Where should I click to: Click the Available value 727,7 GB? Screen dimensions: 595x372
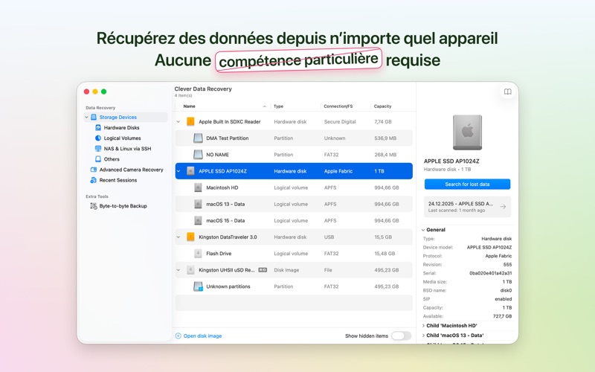pyautogui.click(x=502, y=316)
